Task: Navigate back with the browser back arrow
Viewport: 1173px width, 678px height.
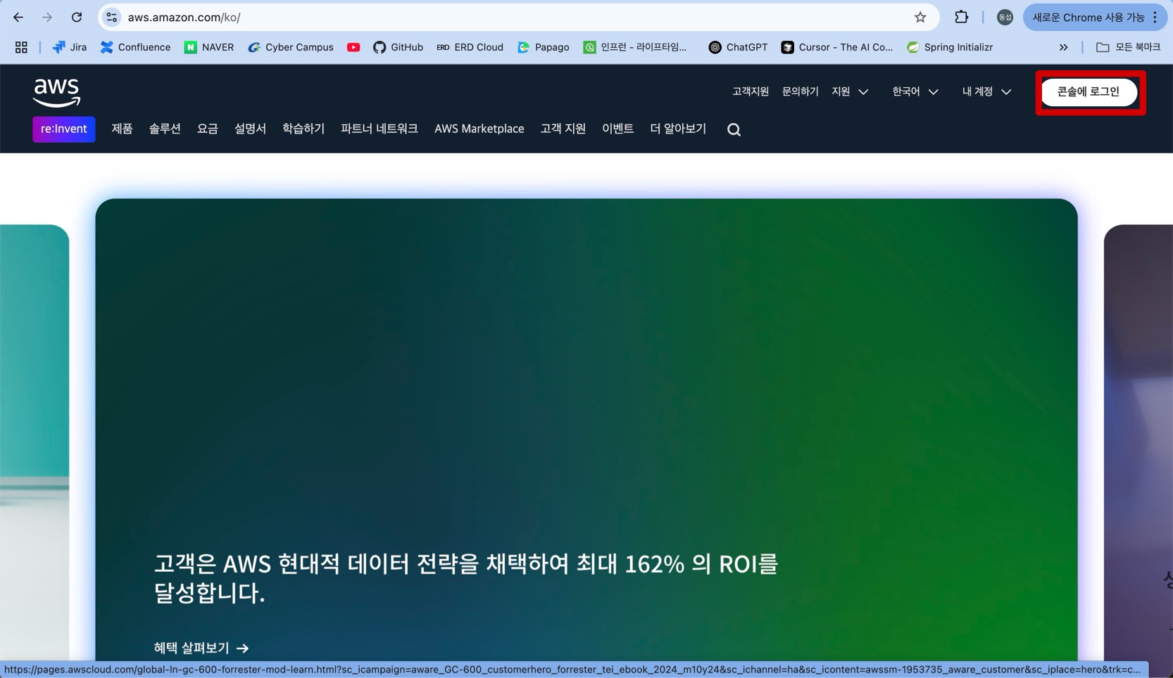Action: tap(18, 17)
